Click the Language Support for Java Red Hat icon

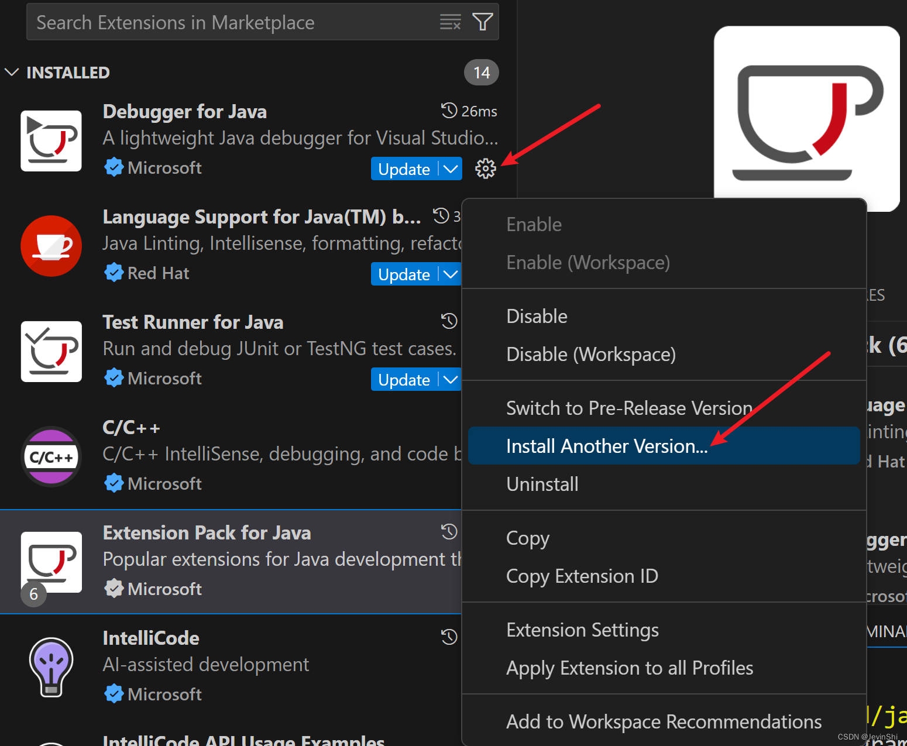pyautogui.click(x=51, y=246)
